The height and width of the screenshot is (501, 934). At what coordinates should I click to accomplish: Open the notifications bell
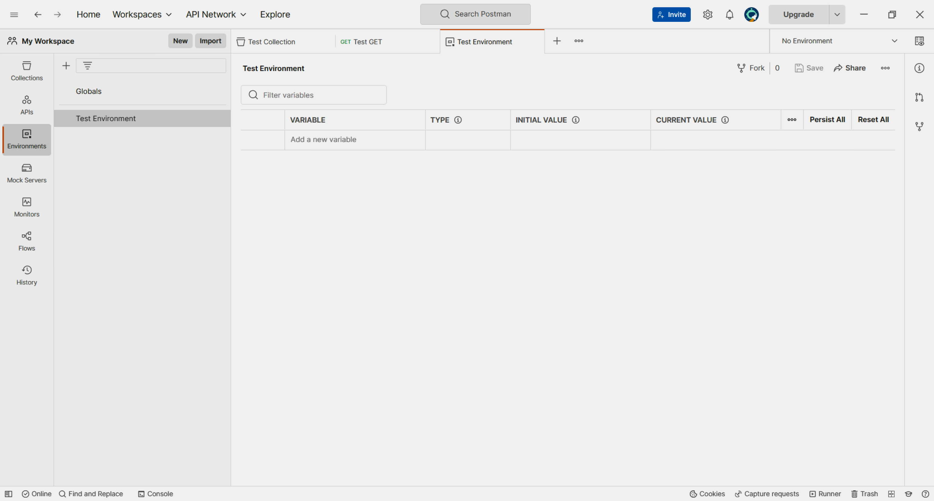[729, 15]
